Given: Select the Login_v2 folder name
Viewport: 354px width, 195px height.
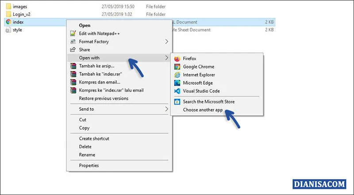Looking at the screenshot, I should tap(22, 15).
